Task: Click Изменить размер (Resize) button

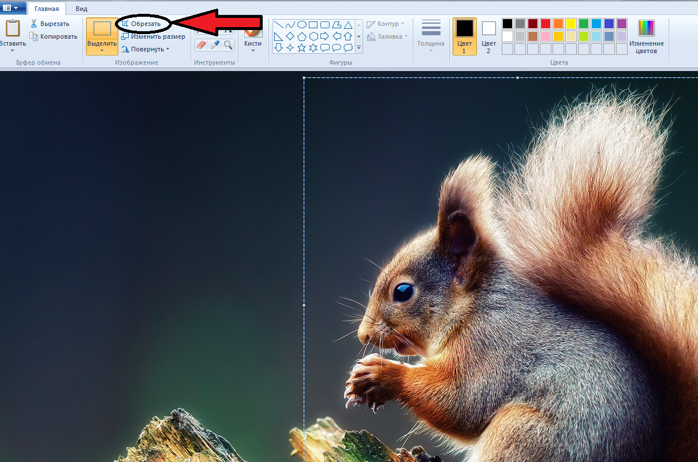Action: tap(154, 36)
